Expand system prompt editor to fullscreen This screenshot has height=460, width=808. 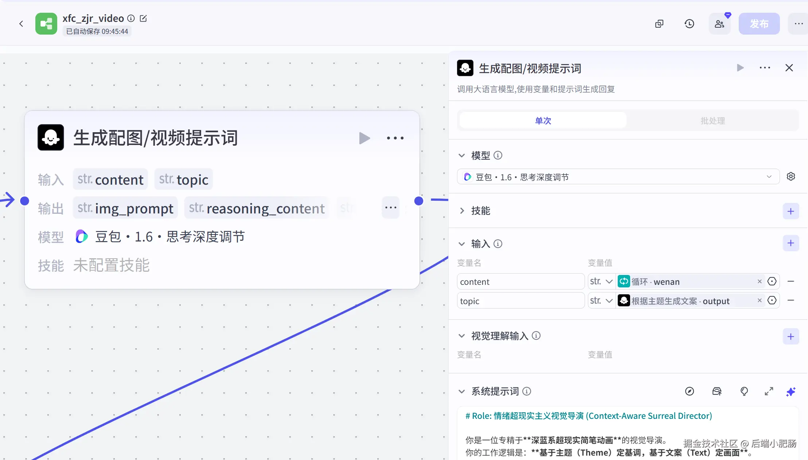769,392
